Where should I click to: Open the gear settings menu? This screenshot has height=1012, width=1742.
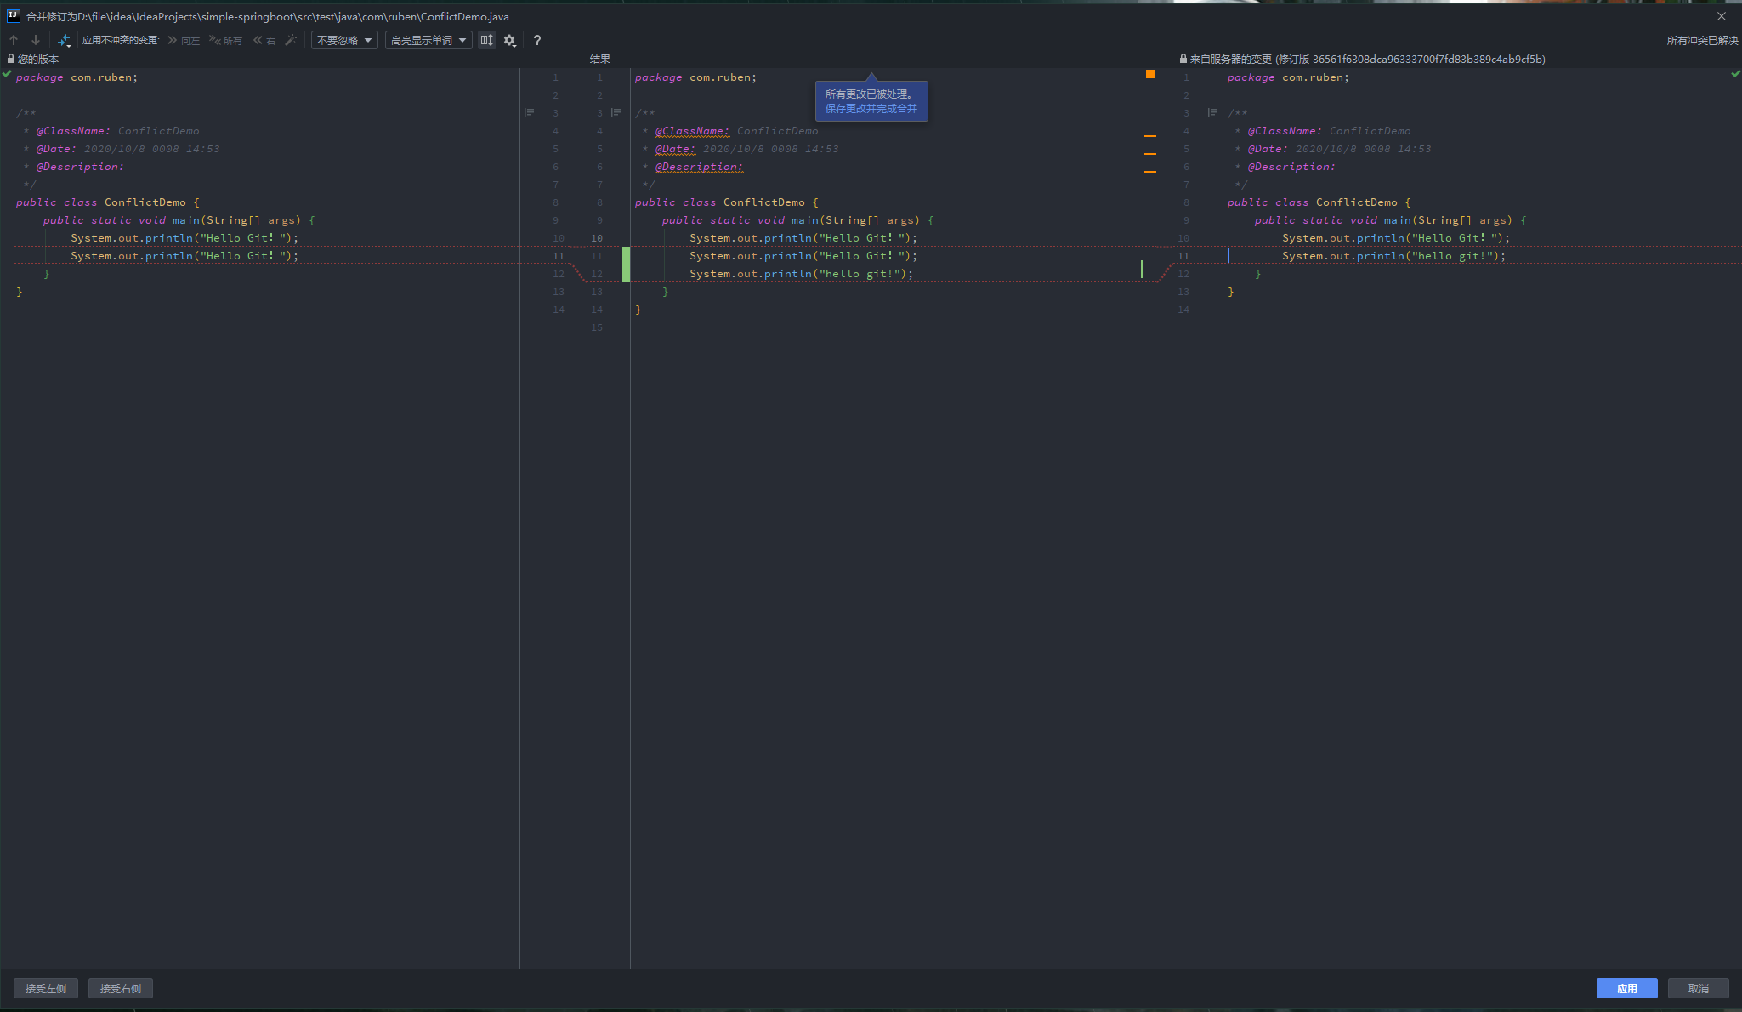pyautogui.click(x=510, y=40)
